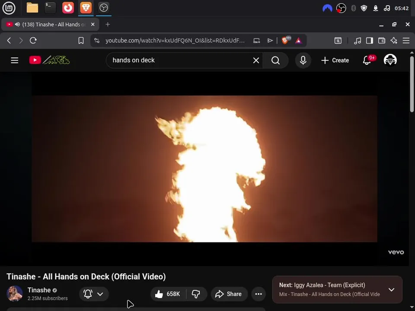Open Leo AI assistant icon

tap(394, 41)
